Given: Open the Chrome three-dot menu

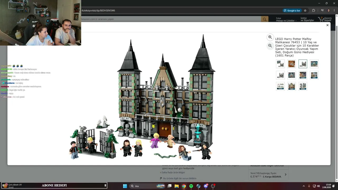Looking at the screenshot, I should (x=334, y=11).
